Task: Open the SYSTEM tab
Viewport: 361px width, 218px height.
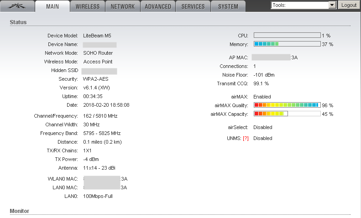Action: (x=228, y=6)
